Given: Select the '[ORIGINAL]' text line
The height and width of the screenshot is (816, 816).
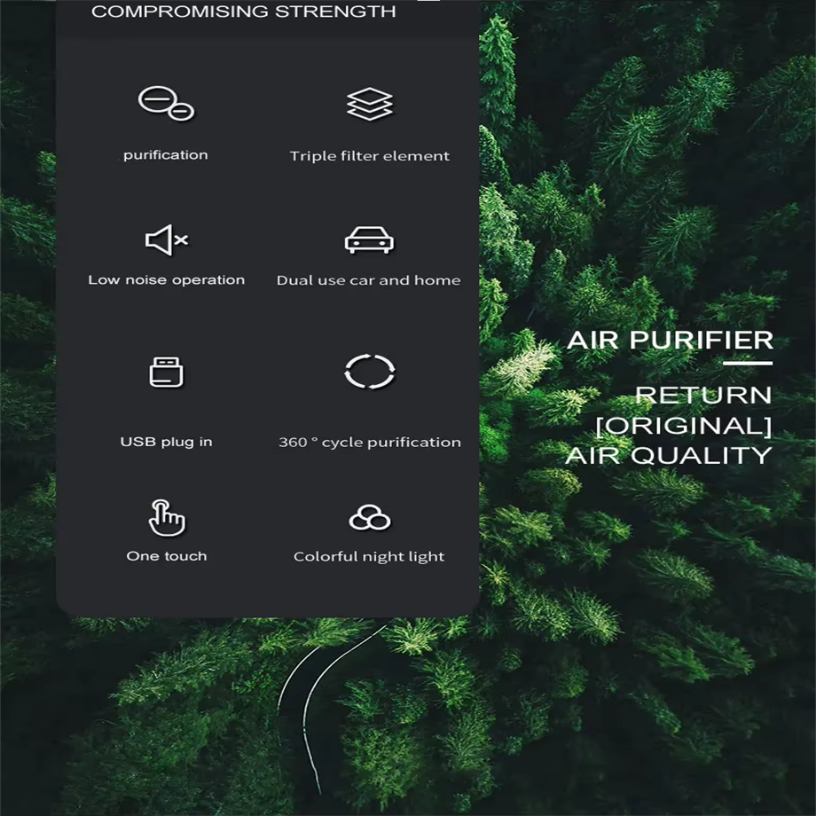Looking at the screenshot, I should click(684, 425).
